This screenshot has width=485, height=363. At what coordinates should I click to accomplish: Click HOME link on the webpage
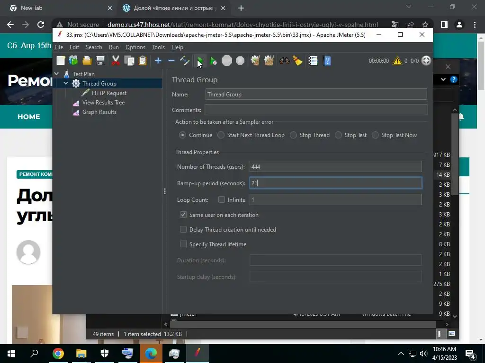click(x=29, y=117)
